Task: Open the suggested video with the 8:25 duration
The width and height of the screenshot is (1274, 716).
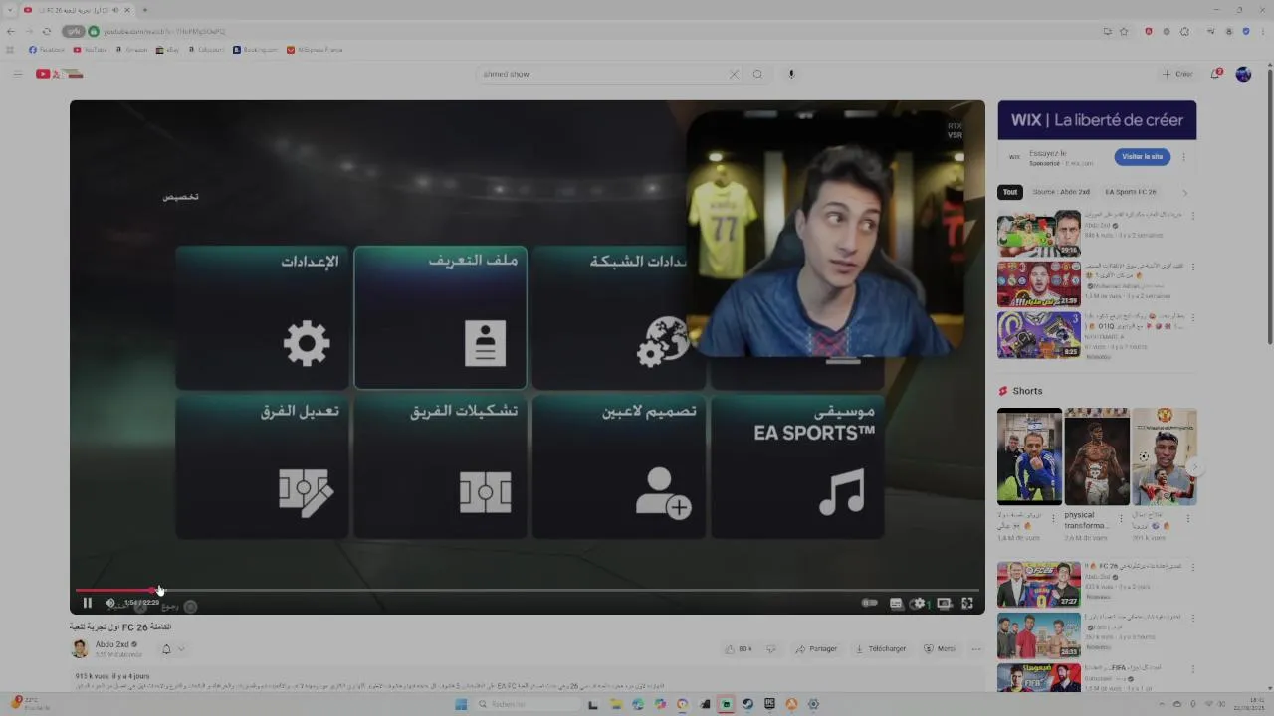Action: 1038,335
